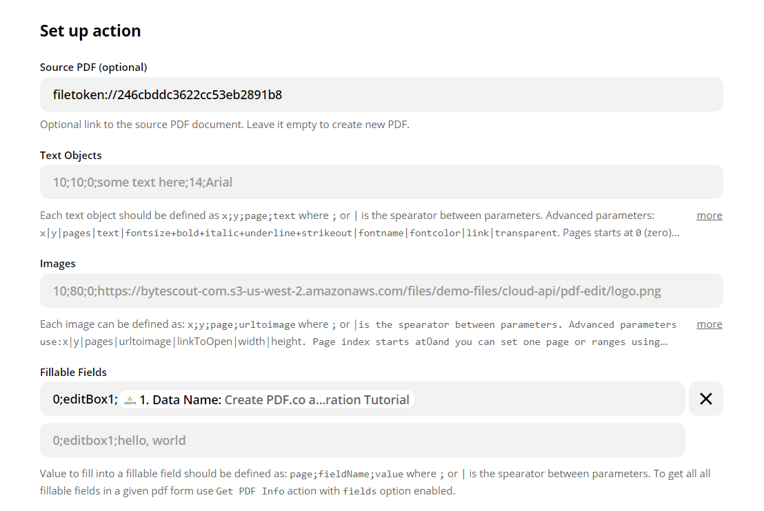
Task: Click the image URL placeholder text
Action: tap(356, 291)
